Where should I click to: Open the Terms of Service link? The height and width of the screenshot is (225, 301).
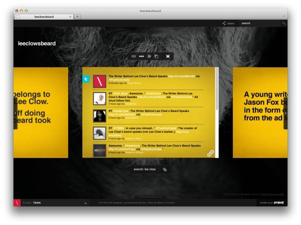pos(270,194)
